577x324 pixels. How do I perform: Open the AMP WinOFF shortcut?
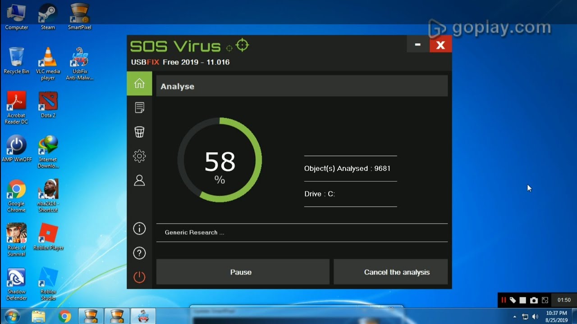[16, 149]
